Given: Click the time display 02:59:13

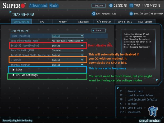Looking at the screenshot, I should tap(120, 6).
